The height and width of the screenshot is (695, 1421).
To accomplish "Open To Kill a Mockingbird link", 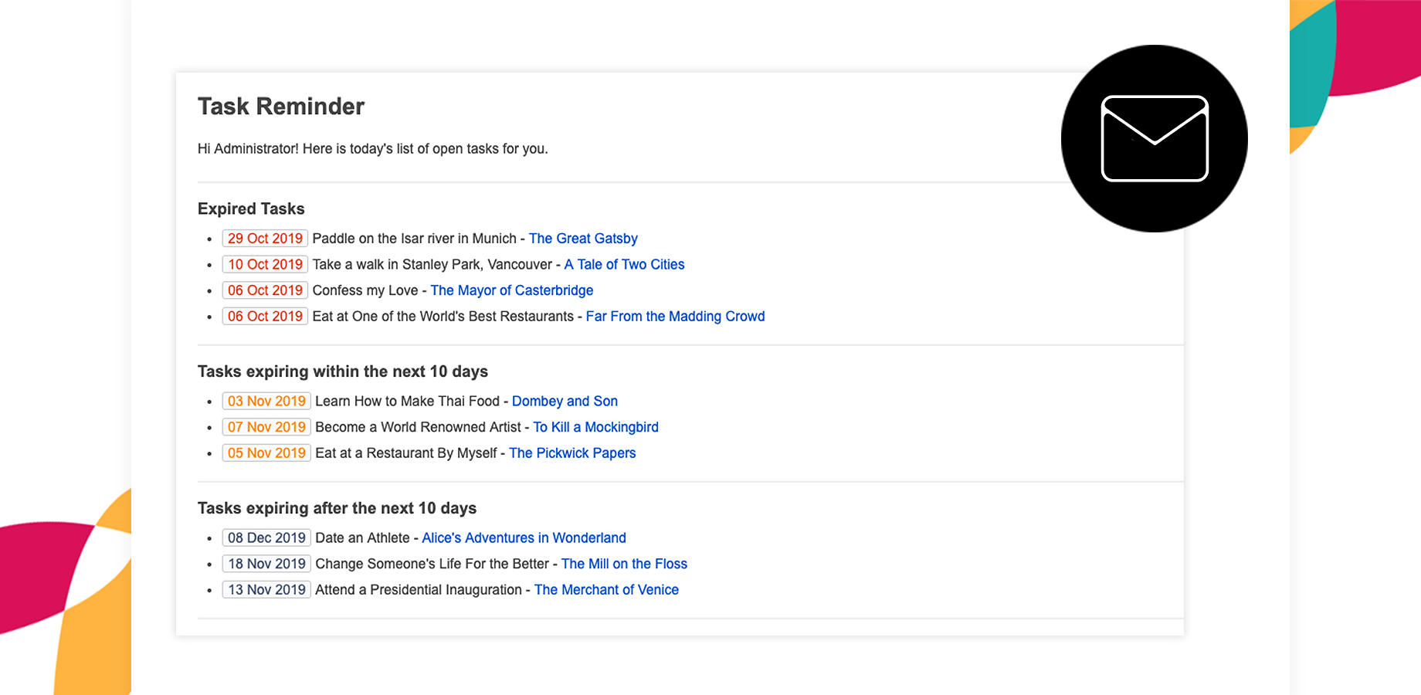I will pyautogui.click(x=595, y=427).
